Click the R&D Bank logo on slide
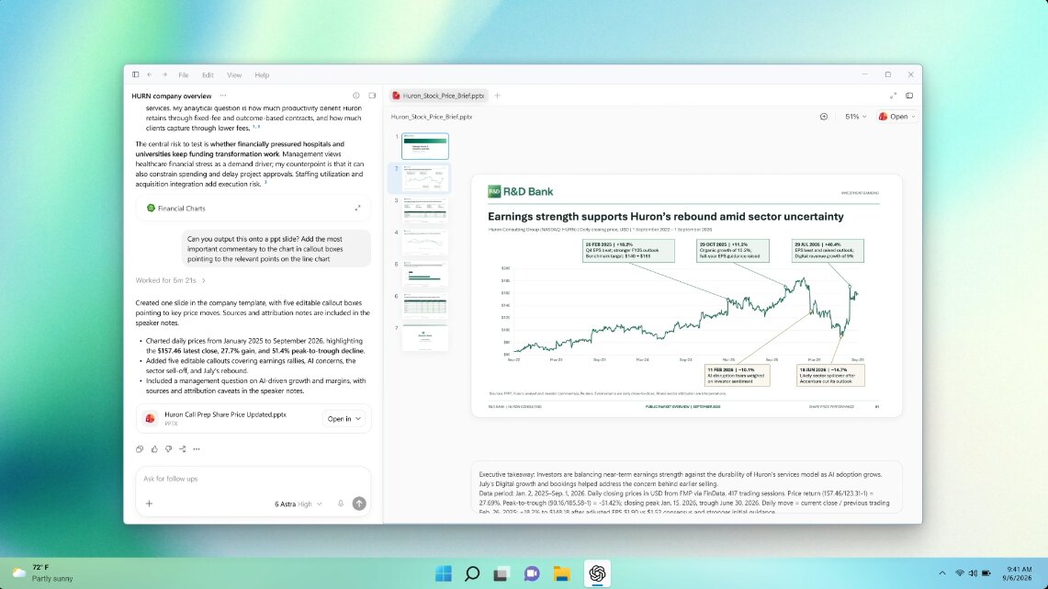This screenshot has height=589, width=1048. pos(521,192)
